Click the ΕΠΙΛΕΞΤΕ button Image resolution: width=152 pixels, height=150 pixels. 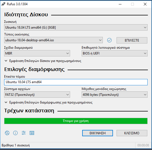coord(132,40)
